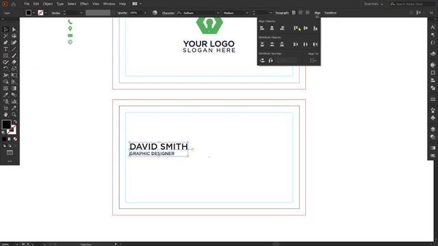
Task: Select the Type tool
Action: (5, 49)
